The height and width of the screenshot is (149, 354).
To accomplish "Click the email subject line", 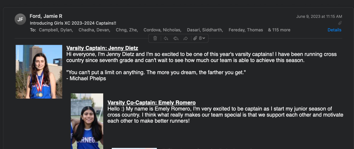I will coord(73,23).
